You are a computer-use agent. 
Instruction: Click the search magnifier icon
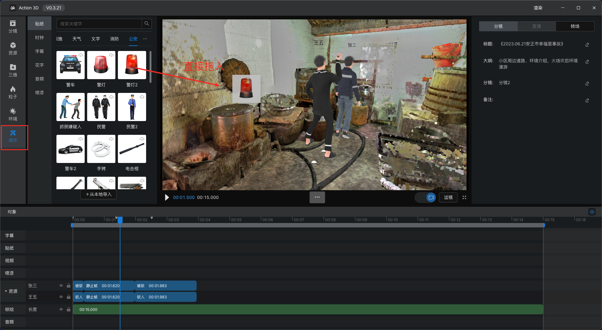point(146,24)
